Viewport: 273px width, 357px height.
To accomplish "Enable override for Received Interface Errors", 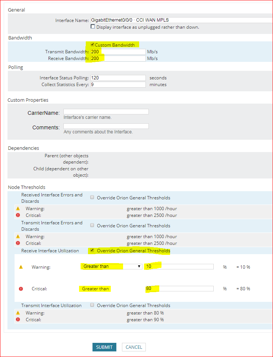I will [92, 198].
